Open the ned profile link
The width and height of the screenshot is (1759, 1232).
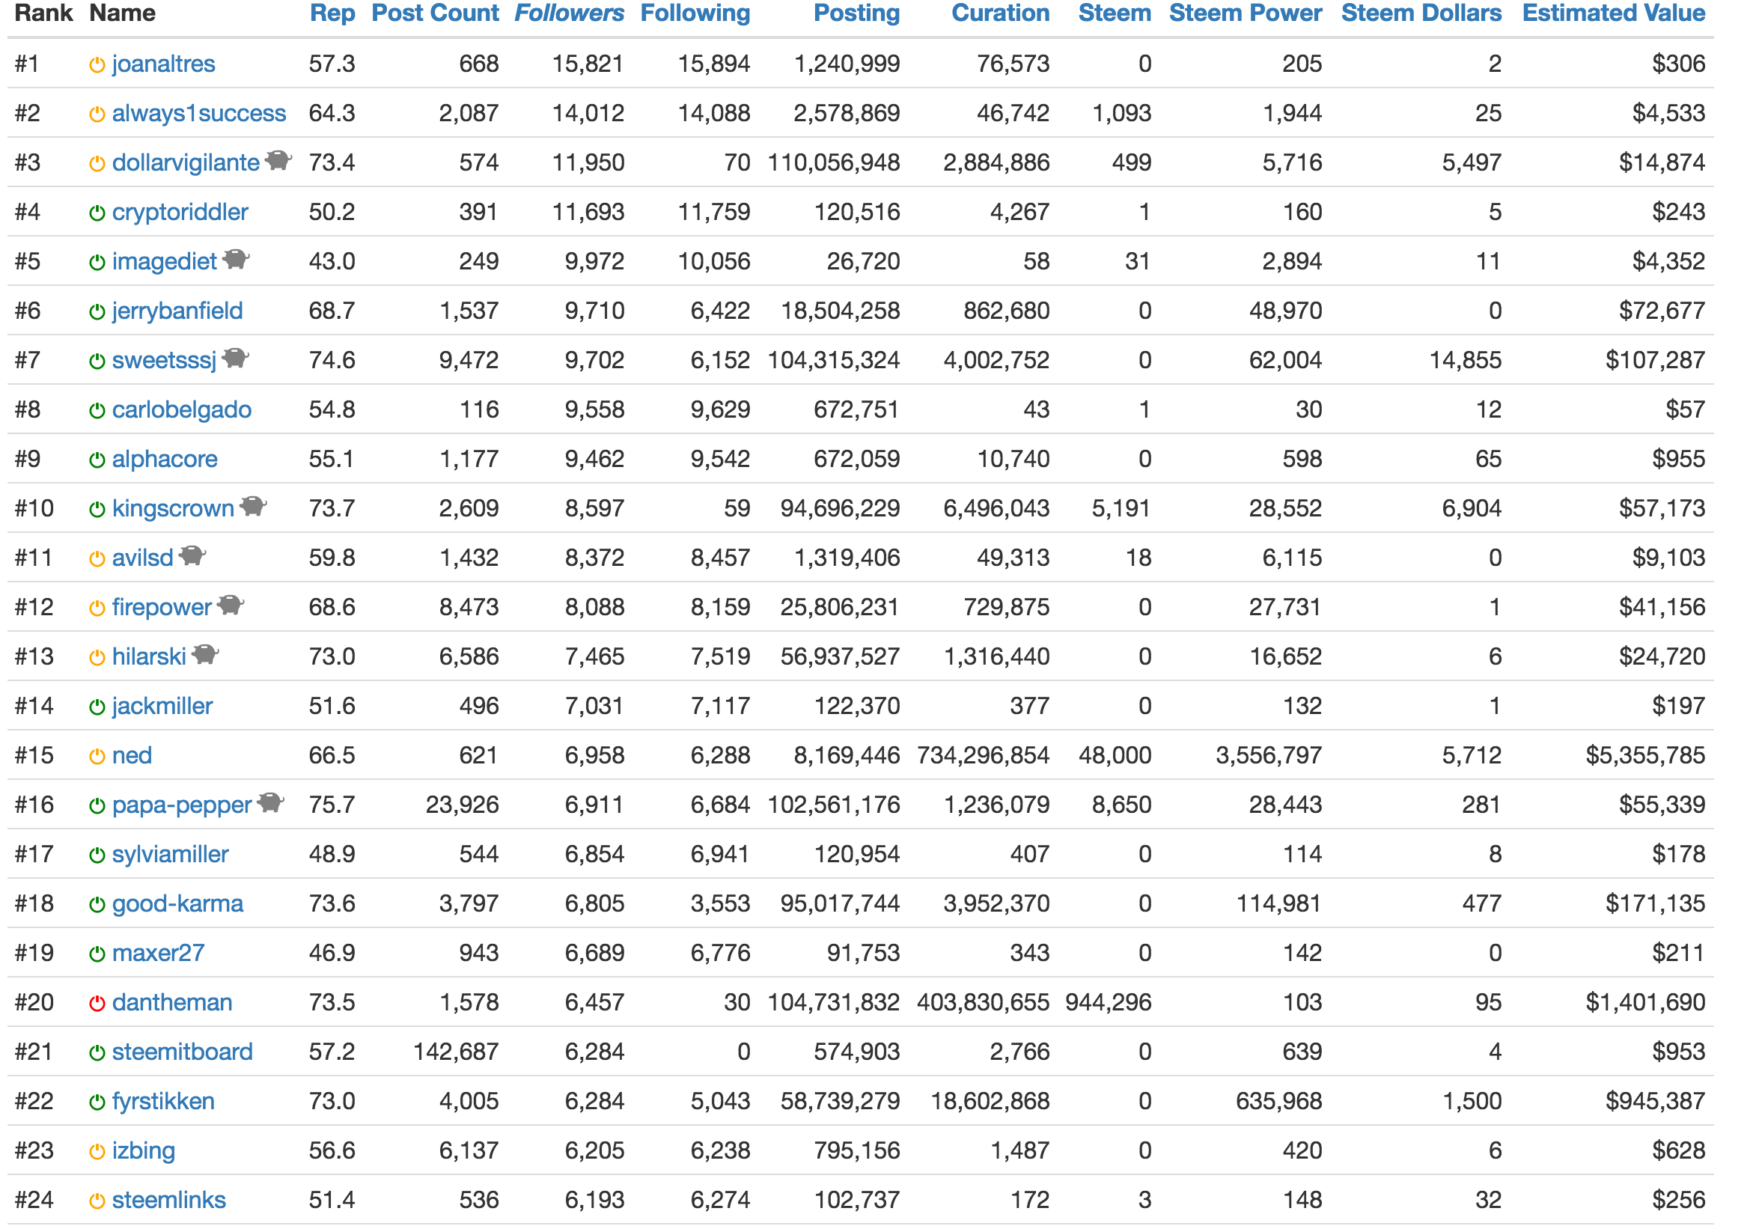coord(132,756)
